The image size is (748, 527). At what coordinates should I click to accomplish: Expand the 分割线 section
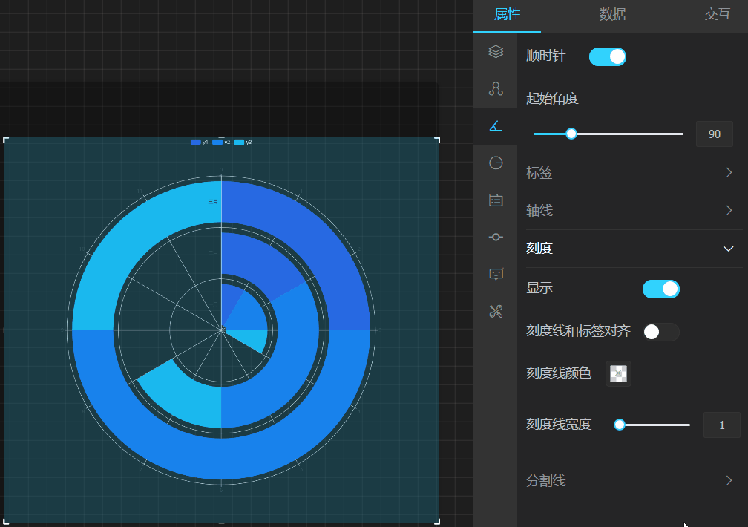[634, 481]
